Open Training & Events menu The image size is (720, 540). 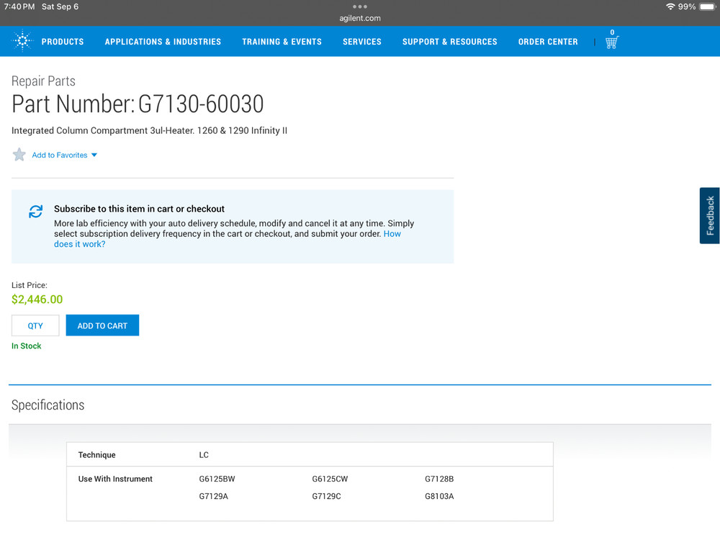click(x=282, y=42)
